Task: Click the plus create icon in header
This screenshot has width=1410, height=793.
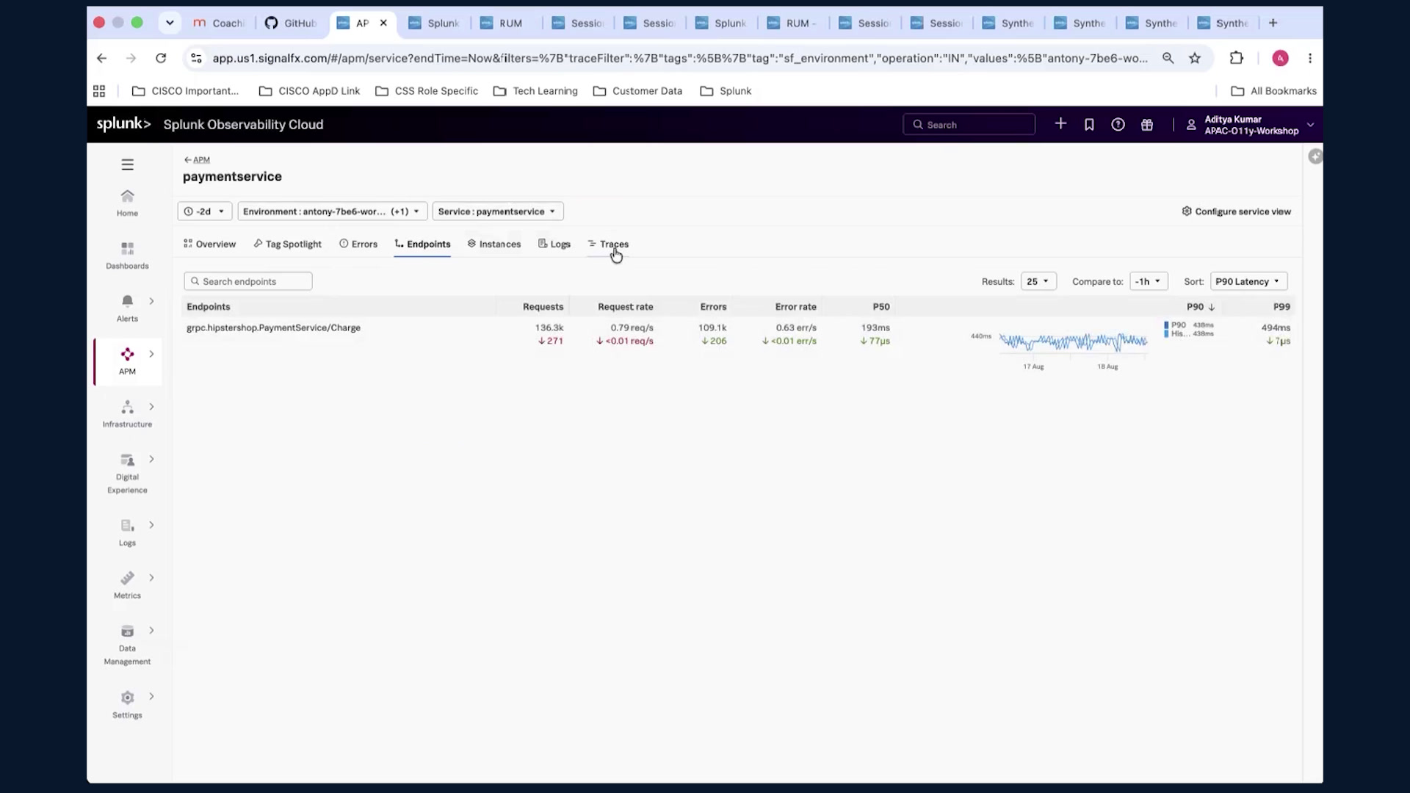Action: coord(1060,124)
